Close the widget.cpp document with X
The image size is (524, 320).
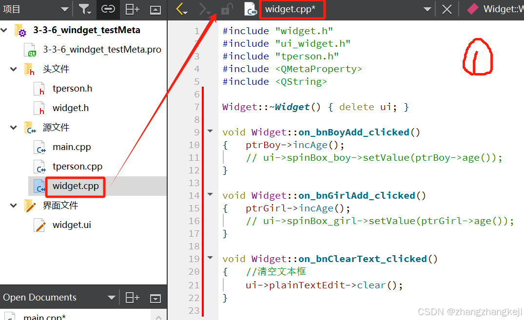coord(447,9)
